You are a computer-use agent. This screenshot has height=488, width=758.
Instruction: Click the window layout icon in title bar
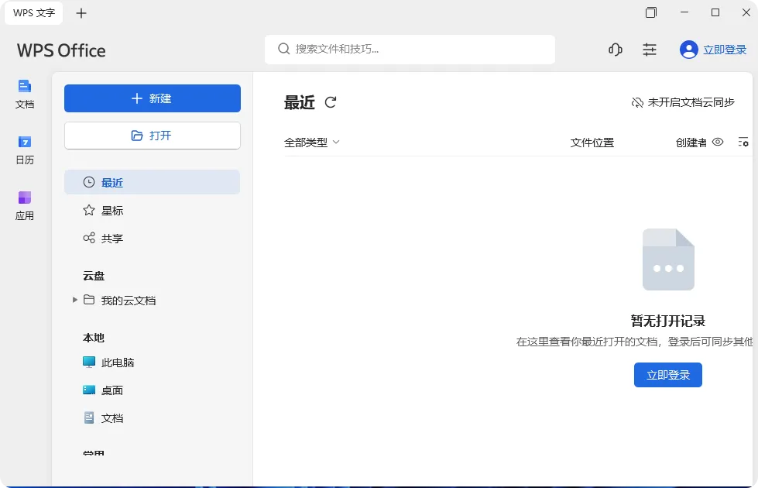[651, 12]
